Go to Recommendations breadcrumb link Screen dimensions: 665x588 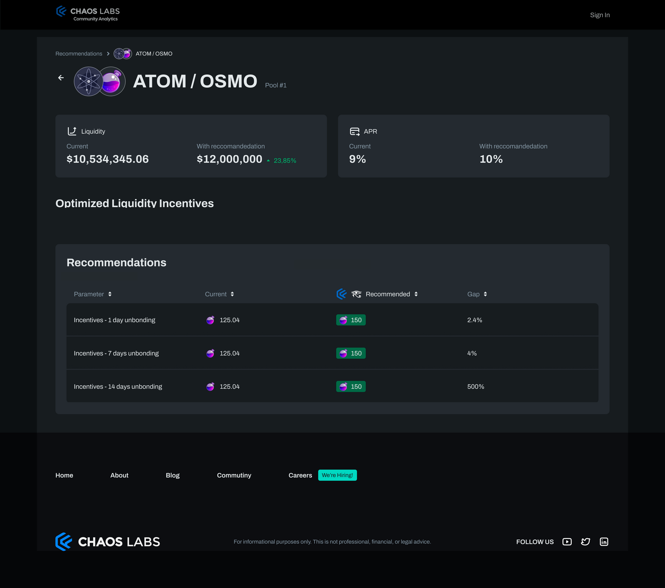pyautogui.click(x=79, y=54)
